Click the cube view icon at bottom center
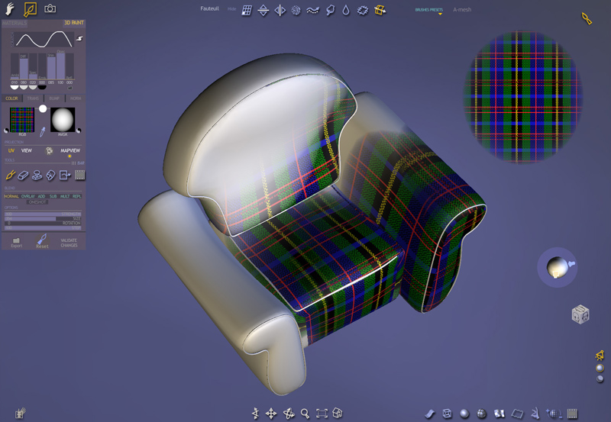The width and height of the screenshot is (611, 422). 338,413
